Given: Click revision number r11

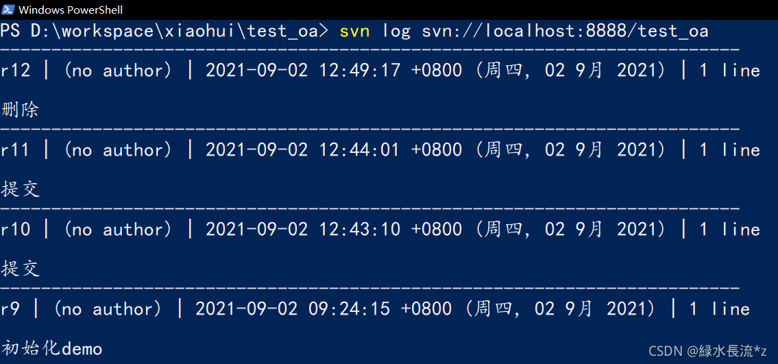Looking at the screenshot, I should click(x=15, y=150).
